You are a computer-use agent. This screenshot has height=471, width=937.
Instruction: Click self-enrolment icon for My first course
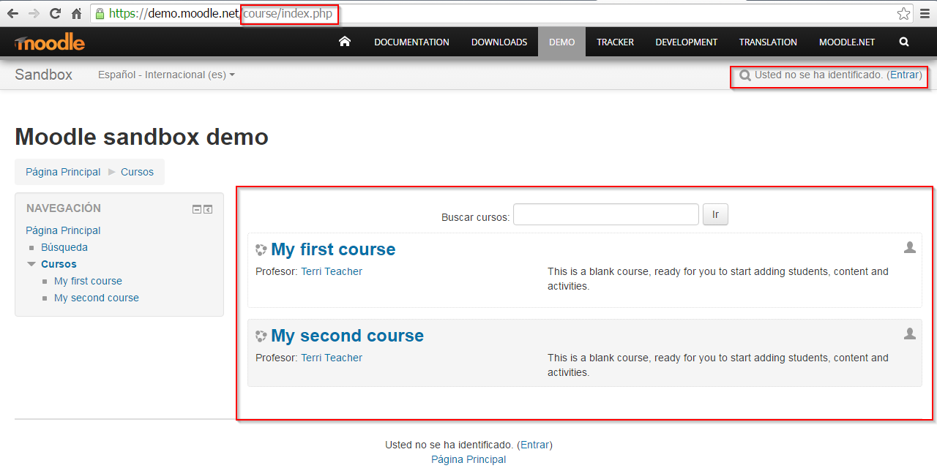point(910,247)
